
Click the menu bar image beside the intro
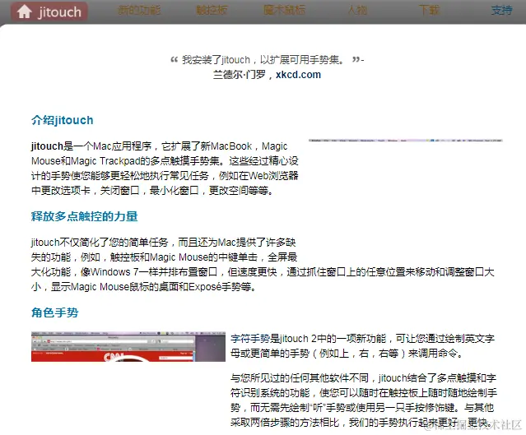tap(406, 141)
